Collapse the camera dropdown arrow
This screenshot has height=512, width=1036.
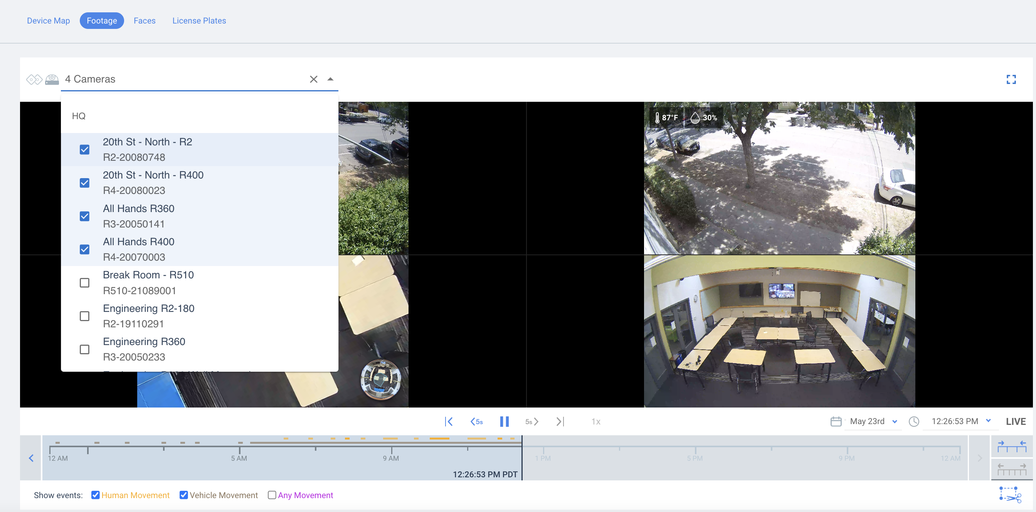[x=330, y=79]
